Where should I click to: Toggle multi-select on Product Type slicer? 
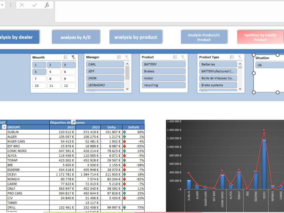coord(232,57)
